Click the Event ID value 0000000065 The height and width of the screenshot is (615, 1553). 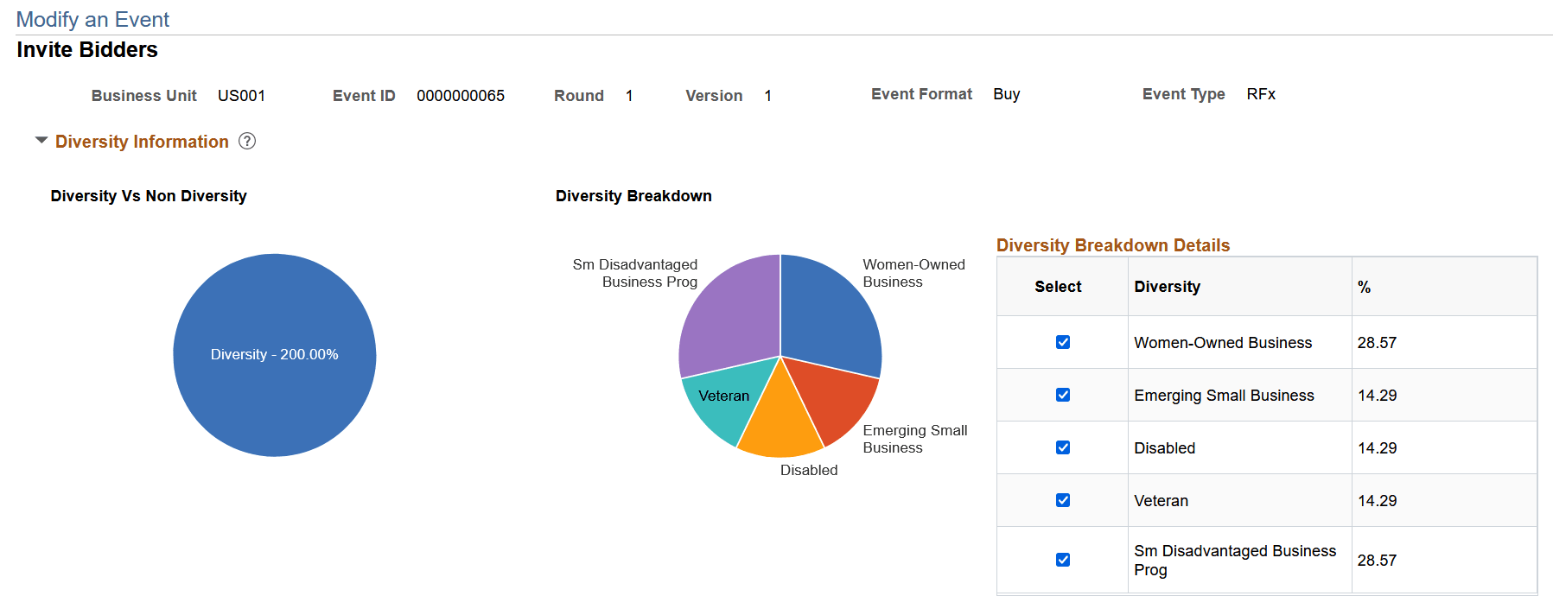pyautogui.click(x=461, y=96)
